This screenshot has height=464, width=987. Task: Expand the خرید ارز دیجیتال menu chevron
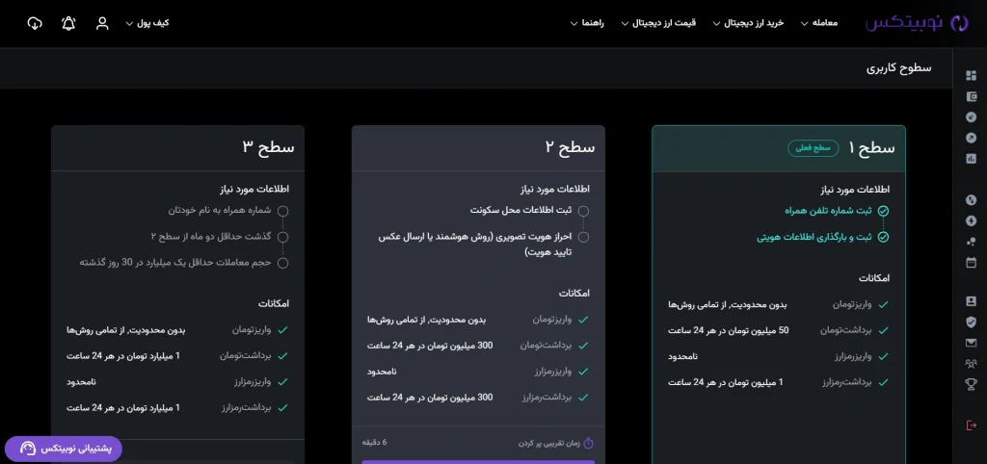click(x=716, y=24)
